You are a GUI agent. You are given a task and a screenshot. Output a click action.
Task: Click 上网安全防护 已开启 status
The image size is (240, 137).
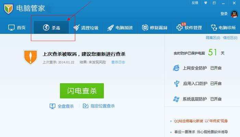click(216, 68)
